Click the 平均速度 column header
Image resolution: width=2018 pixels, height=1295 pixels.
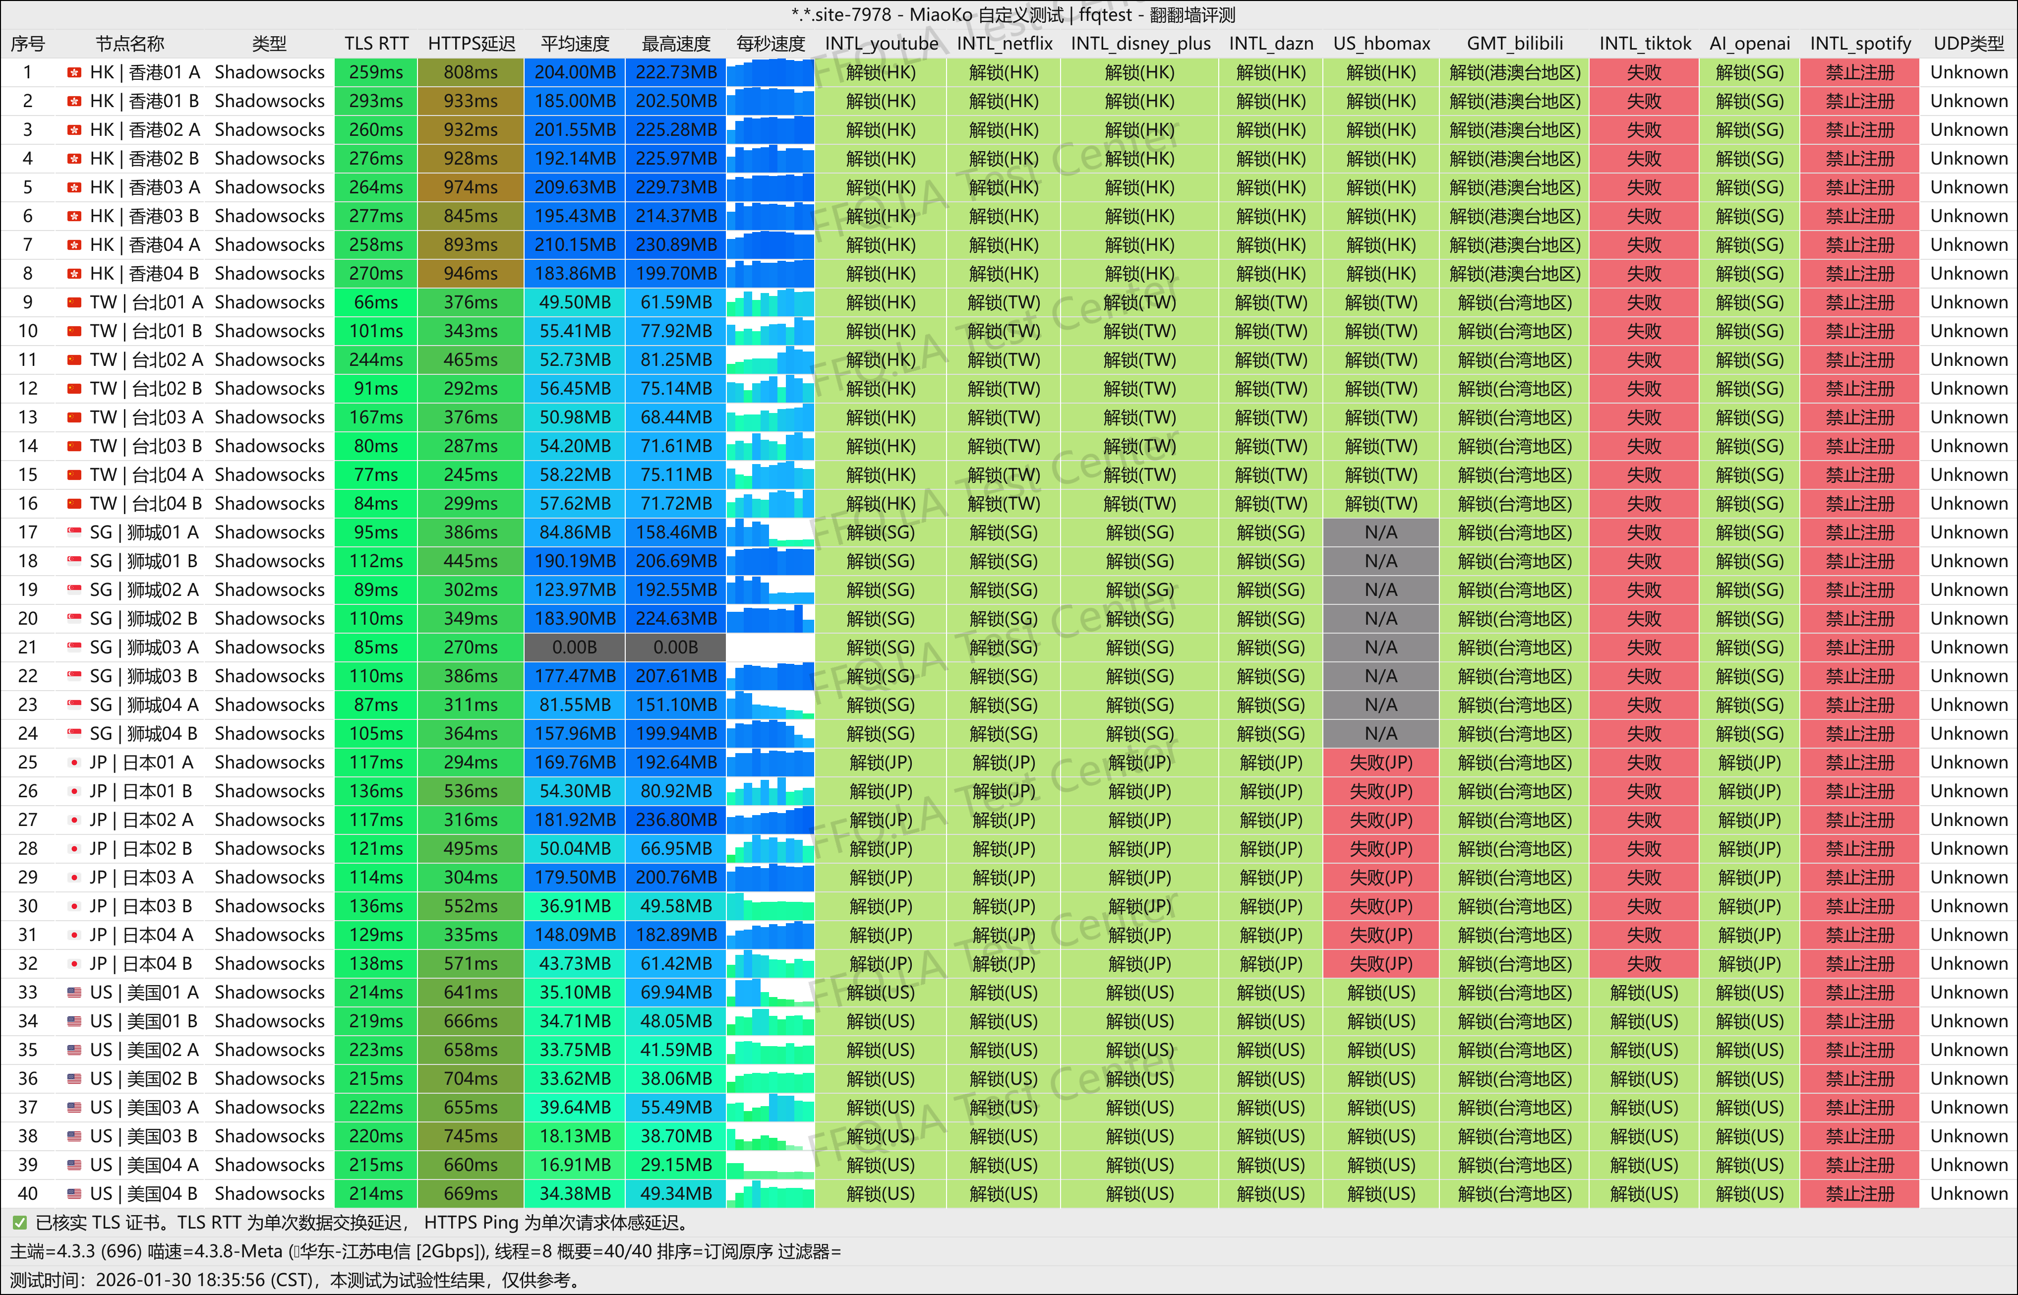click(575, 44)
